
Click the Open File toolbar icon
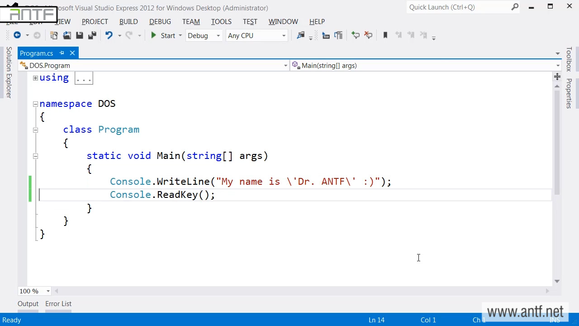(67, 35)
